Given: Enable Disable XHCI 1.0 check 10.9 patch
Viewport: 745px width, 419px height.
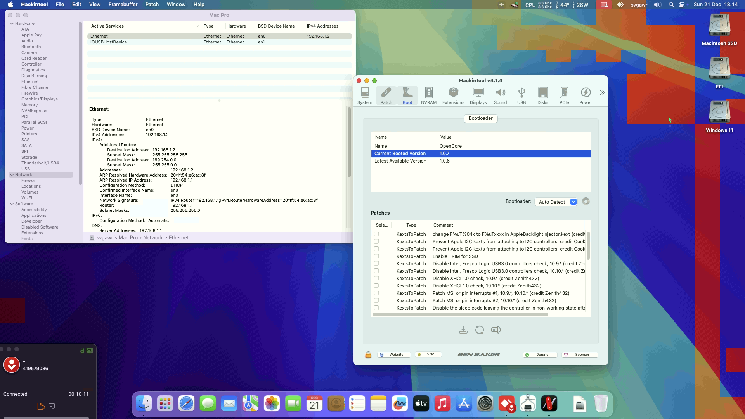Looking at the screenshot, I should tap(376, 278).
